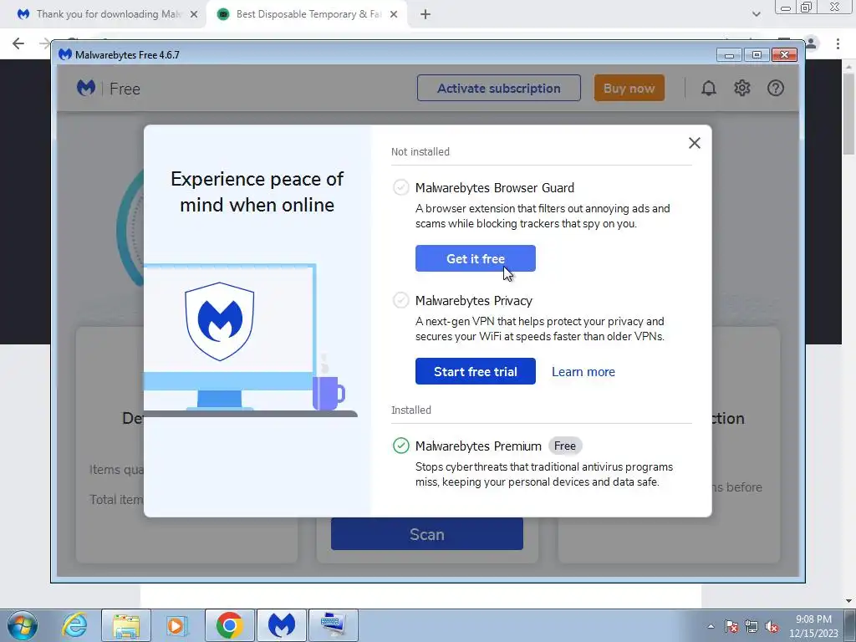Click the Installed section label

[x=411, y=410]
